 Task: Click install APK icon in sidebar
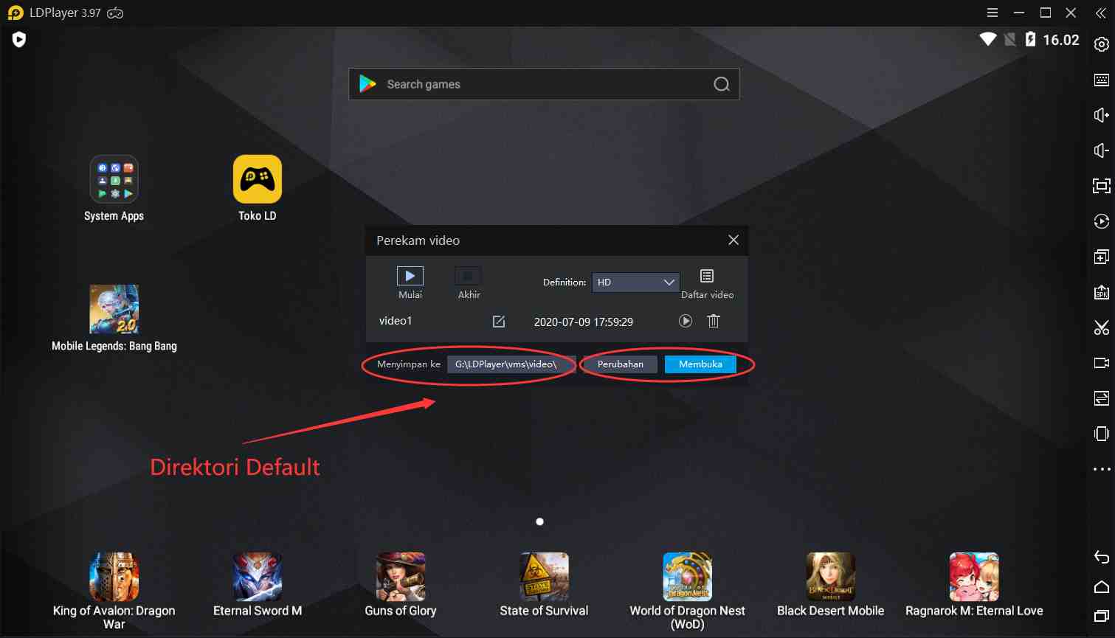pos(1101,292)
